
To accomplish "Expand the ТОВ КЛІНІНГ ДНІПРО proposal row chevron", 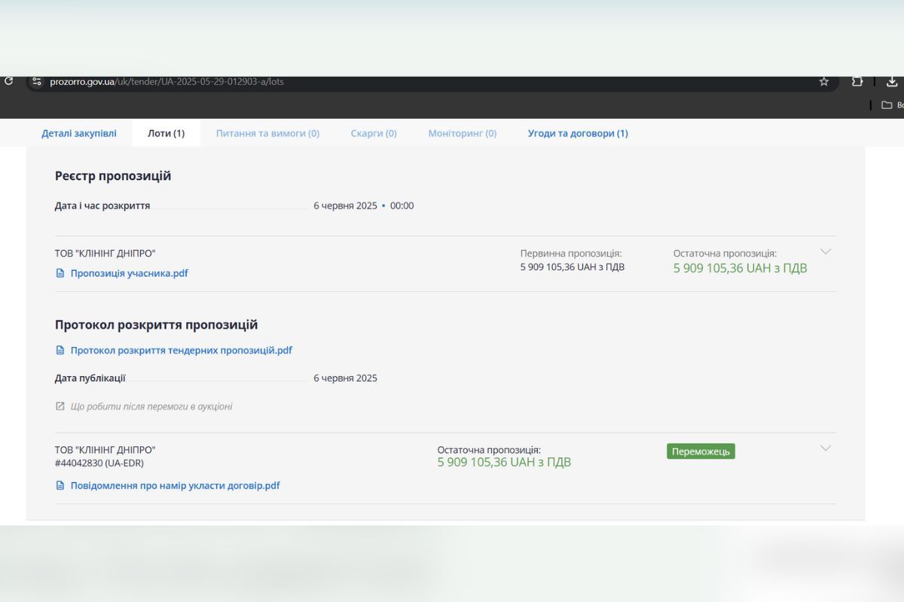I will click(825, 252).
